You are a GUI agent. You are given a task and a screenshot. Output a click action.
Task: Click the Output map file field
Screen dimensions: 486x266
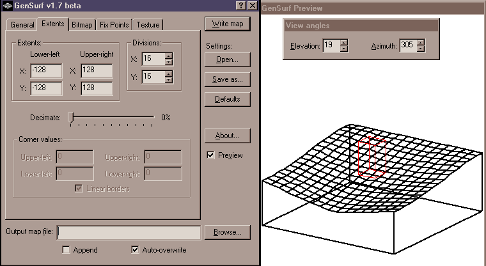129,233
